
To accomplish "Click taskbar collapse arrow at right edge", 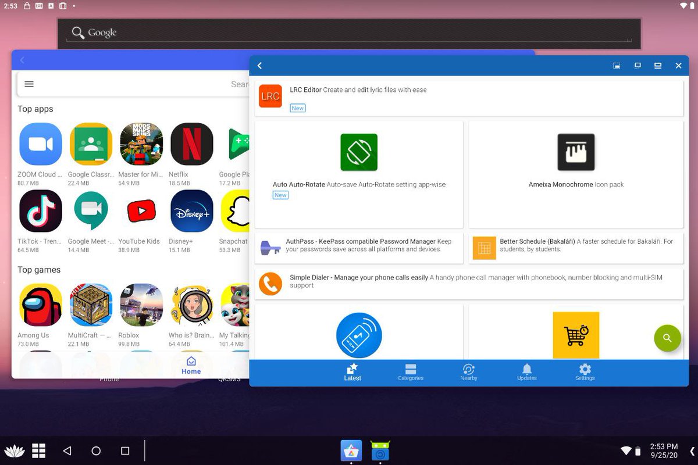I will pyautogui.click(x=692, y=450).
